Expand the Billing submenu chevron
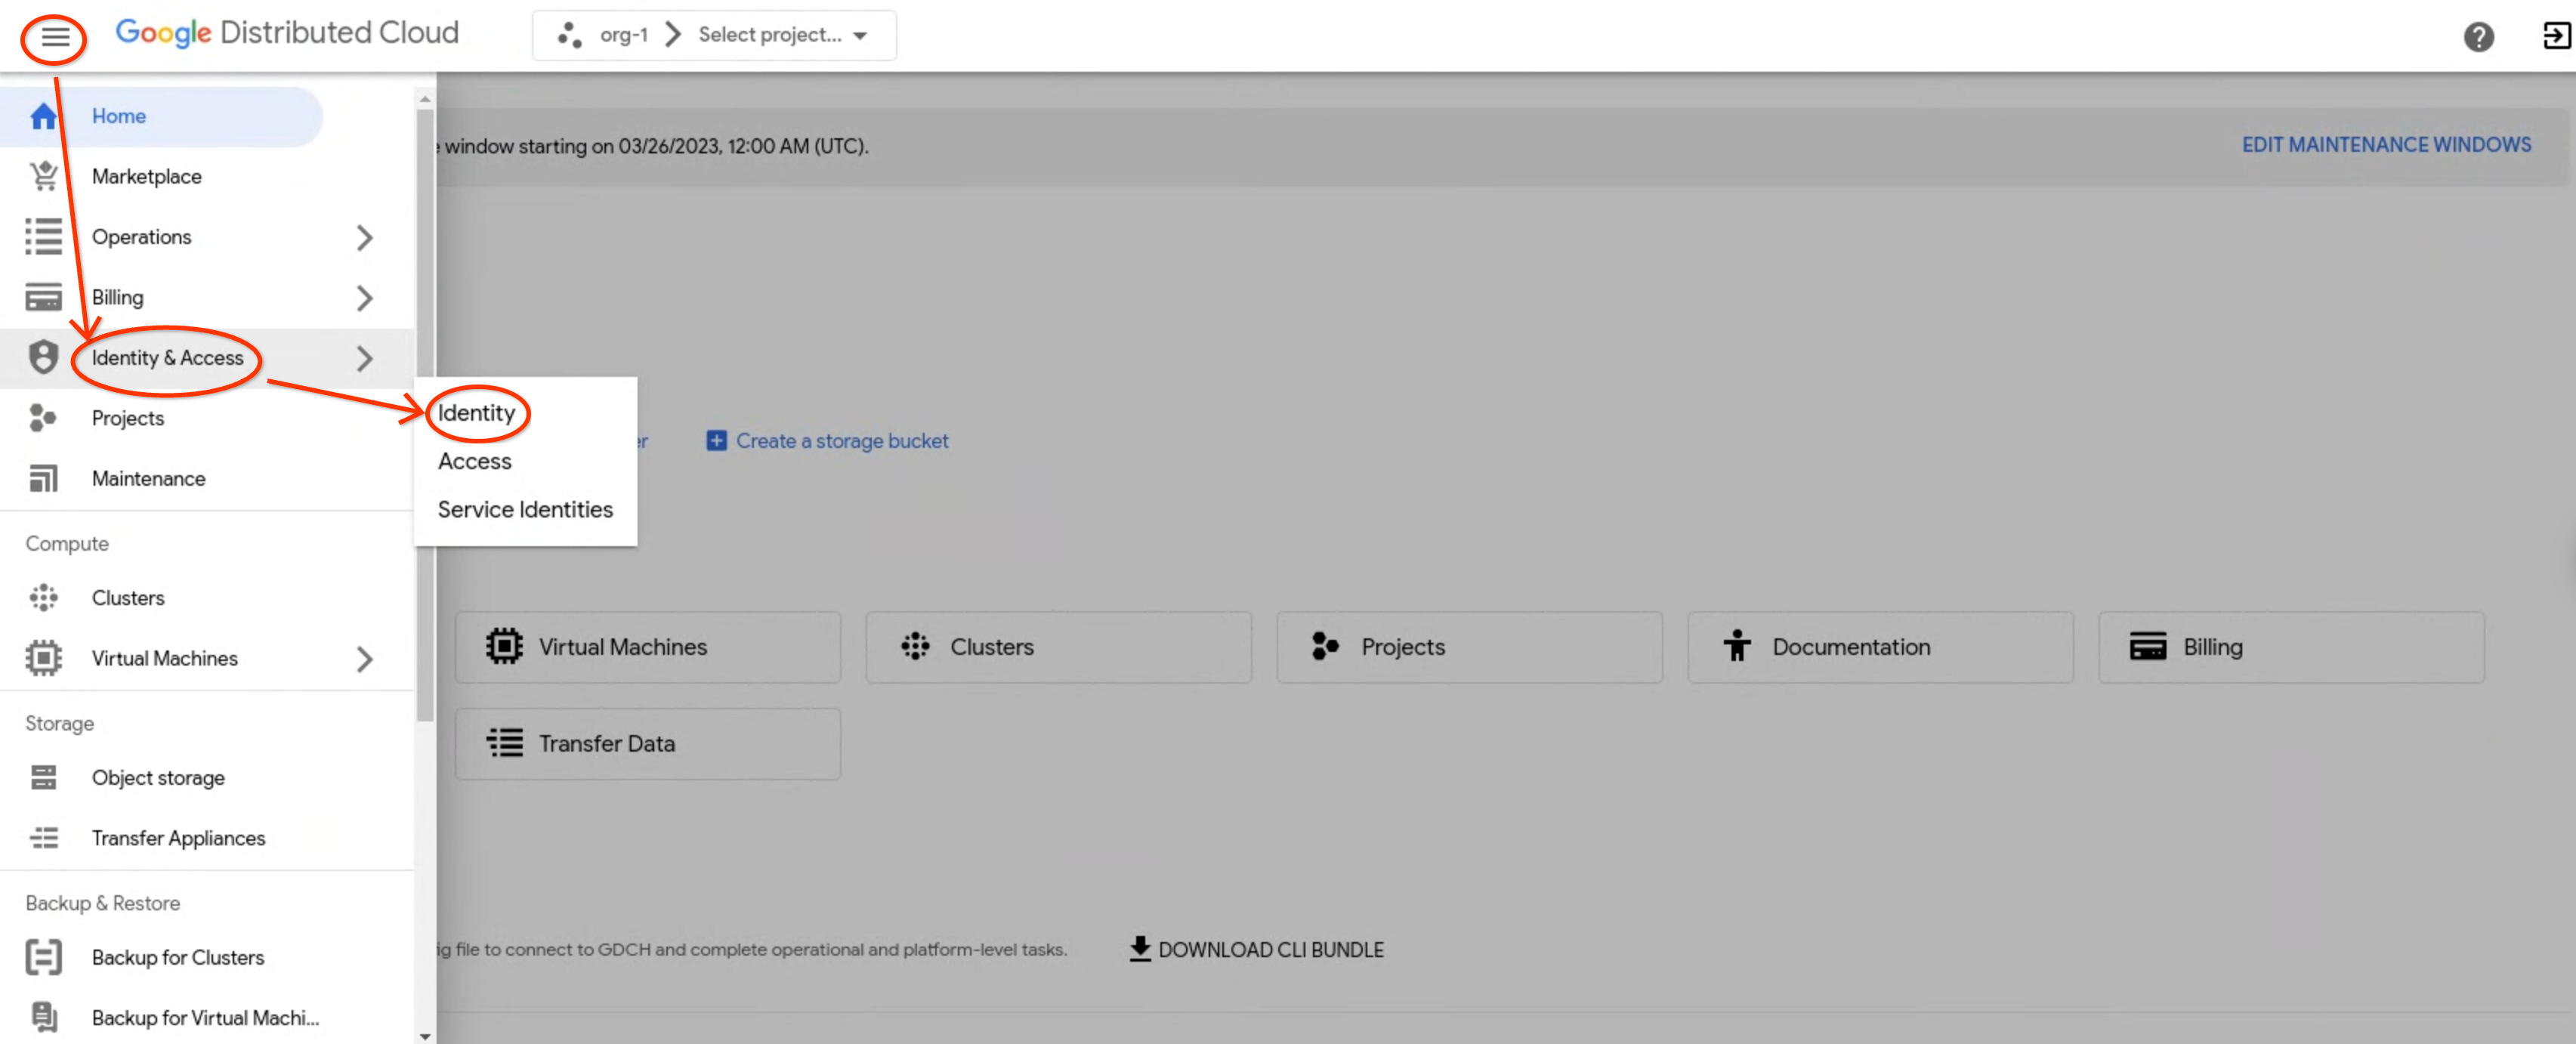 point(364,297)
